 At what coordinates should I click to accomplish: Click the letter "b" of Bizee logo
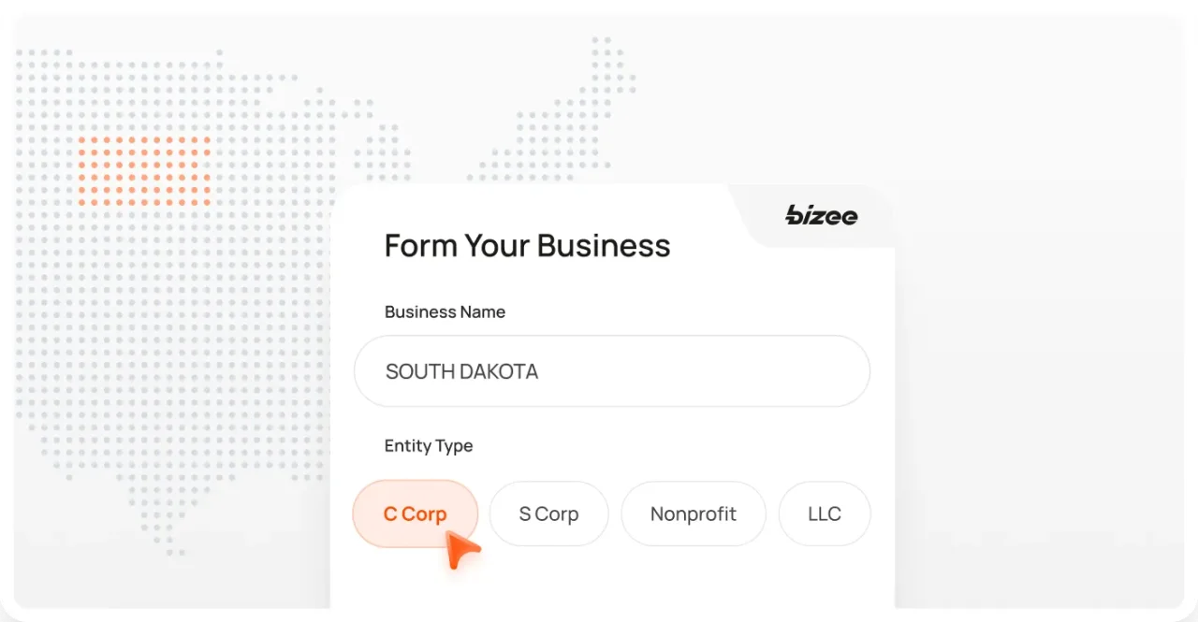pyautogui.click(x=794, y=216)
